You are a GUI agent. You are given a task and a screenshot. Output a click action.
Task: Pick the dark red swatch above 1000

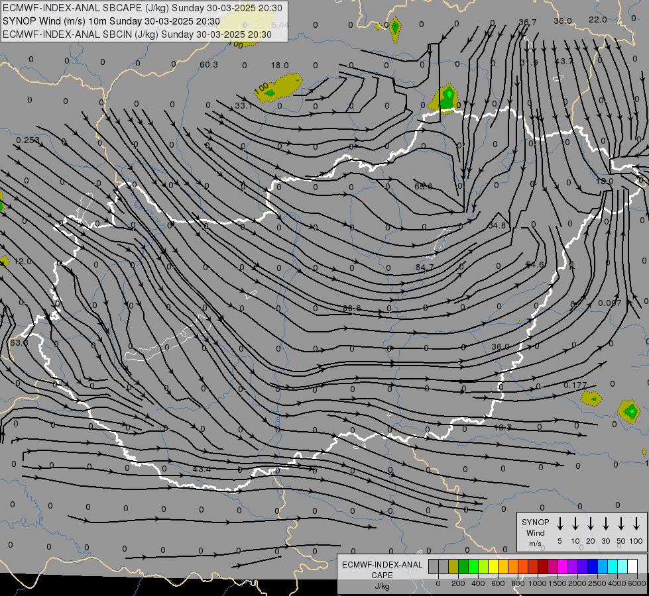(x=543, y=567)
